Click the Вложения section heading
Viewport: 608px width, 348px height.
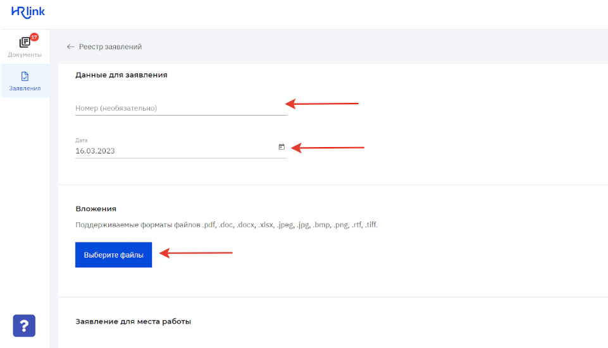click(96, 208)
